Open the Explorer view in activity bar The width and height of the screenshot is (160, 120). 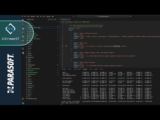(x=23, y=20)
